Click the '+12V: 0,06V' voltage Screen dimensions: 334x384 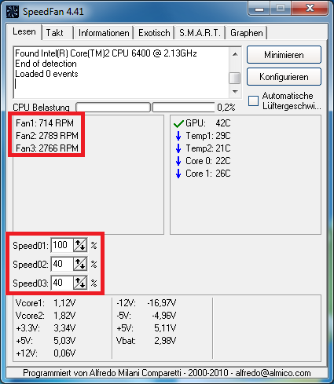click(x=46, y=353)
